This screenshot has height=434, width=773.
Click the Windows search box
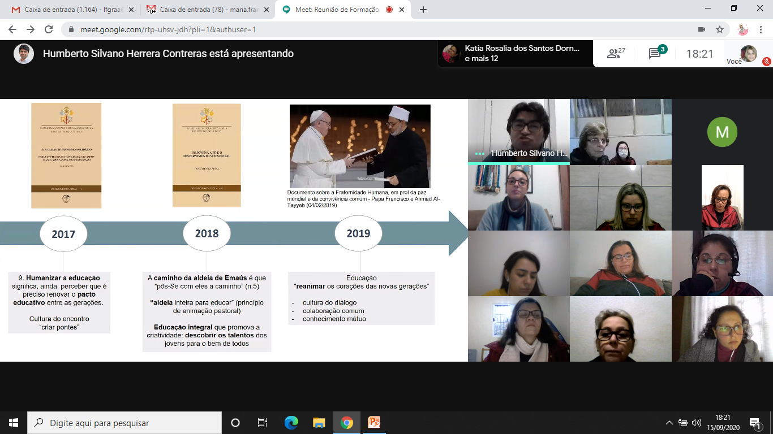click(x=124, y=423)
